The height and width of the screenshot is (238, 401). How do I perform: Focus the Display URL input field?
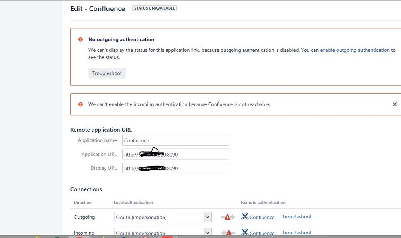(x=176, y=168)
